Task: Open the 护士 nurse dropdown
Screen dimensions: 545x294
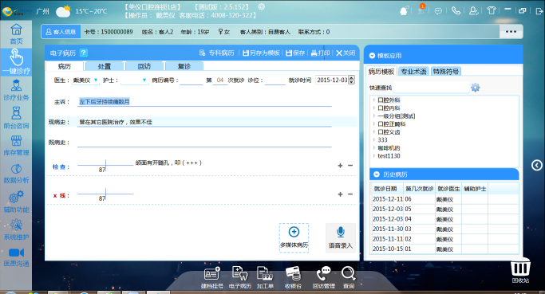Action: point(144,80)
